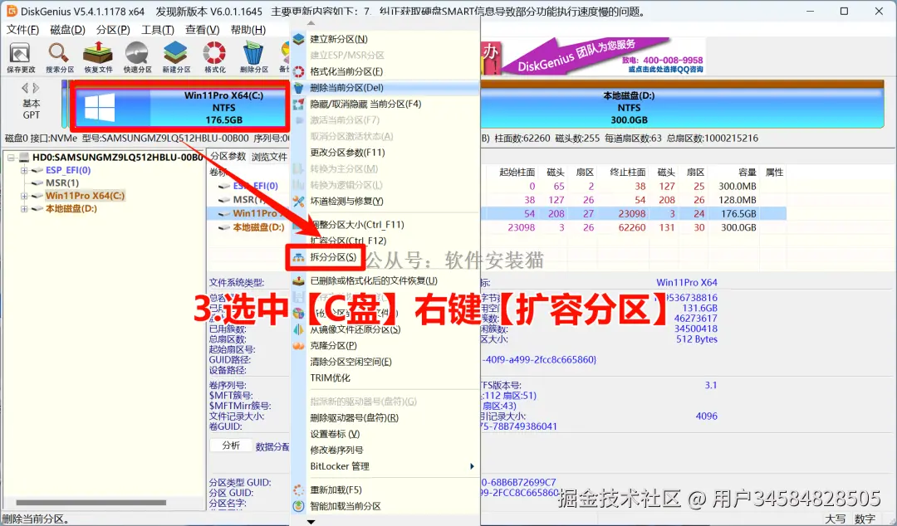Start 快速分区 quick partition
This screenshot has width=897, height=526.
coord(137,58)
